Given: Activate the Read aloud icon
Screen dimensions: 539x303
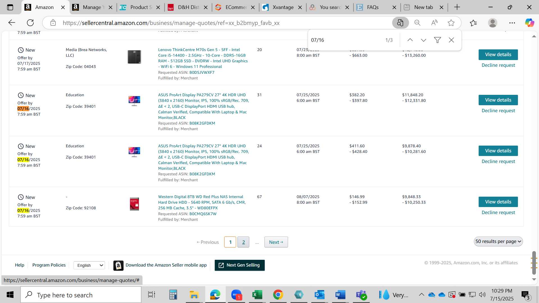Looking at the screenshot, I should 434,23.
